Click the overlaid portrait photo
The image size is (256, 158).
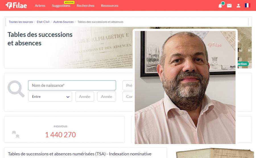click(x=185, y=88)
